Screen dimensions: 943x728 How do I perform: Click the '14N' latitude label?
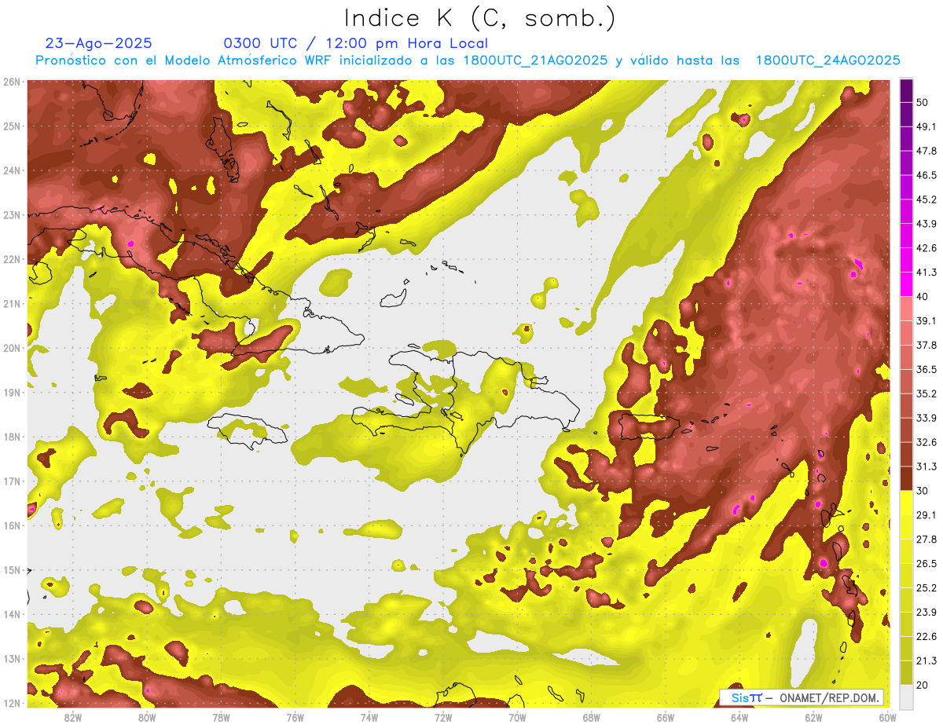[x=11, y=614]
